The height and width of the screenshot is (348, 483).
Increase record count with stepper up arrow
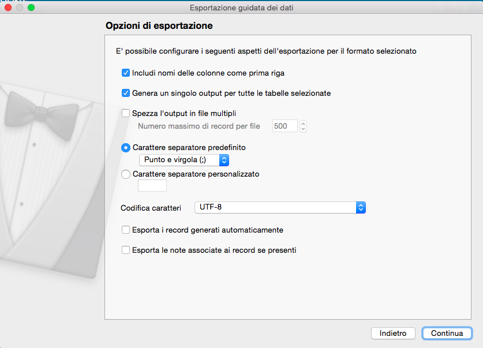tap(304, 123)
